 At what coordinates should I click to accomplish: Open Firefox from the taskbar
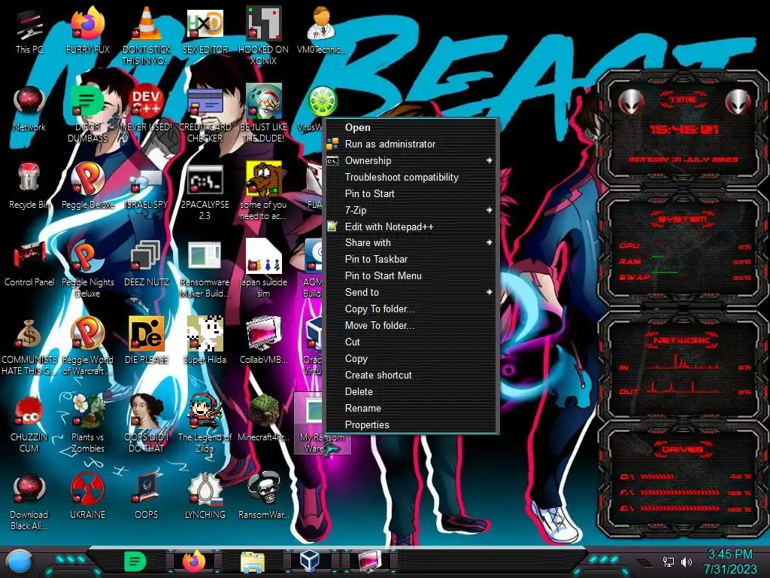(x=194, y=561)
